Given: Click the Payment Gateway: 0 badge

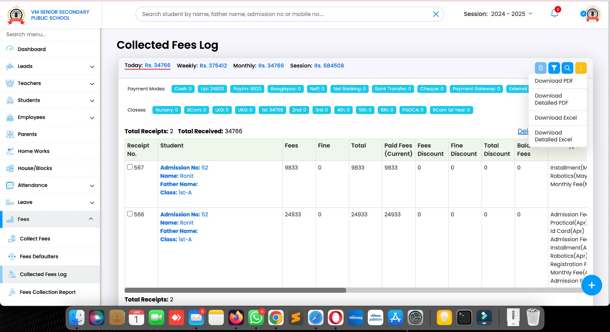Looking at the screenshot, I should click(x=476, y=89).
